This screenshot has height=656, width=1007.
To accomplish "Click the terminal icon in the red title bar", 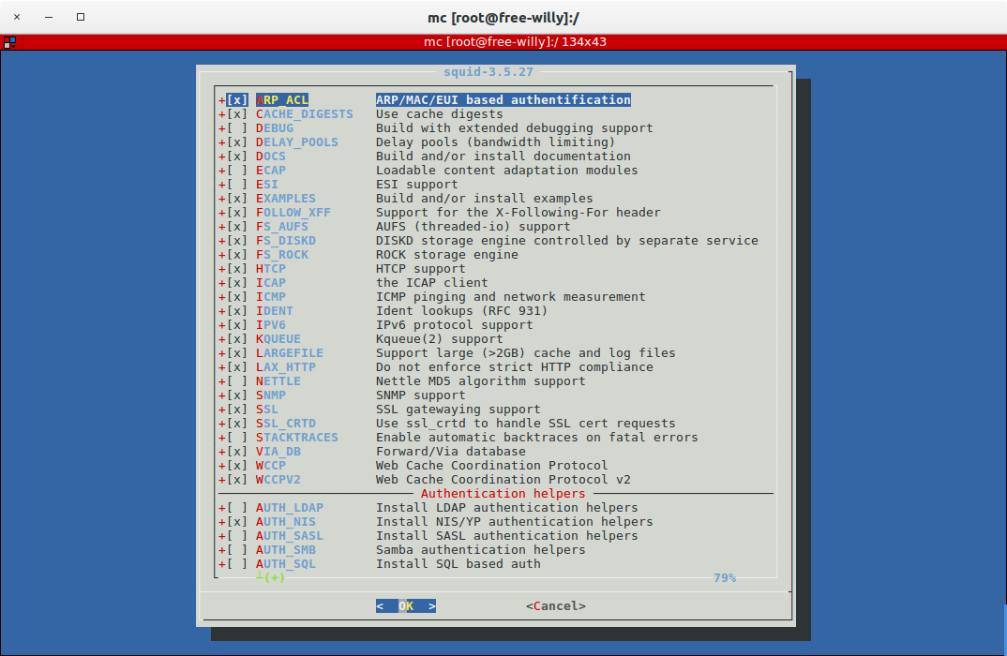I will tap(9, 42).
